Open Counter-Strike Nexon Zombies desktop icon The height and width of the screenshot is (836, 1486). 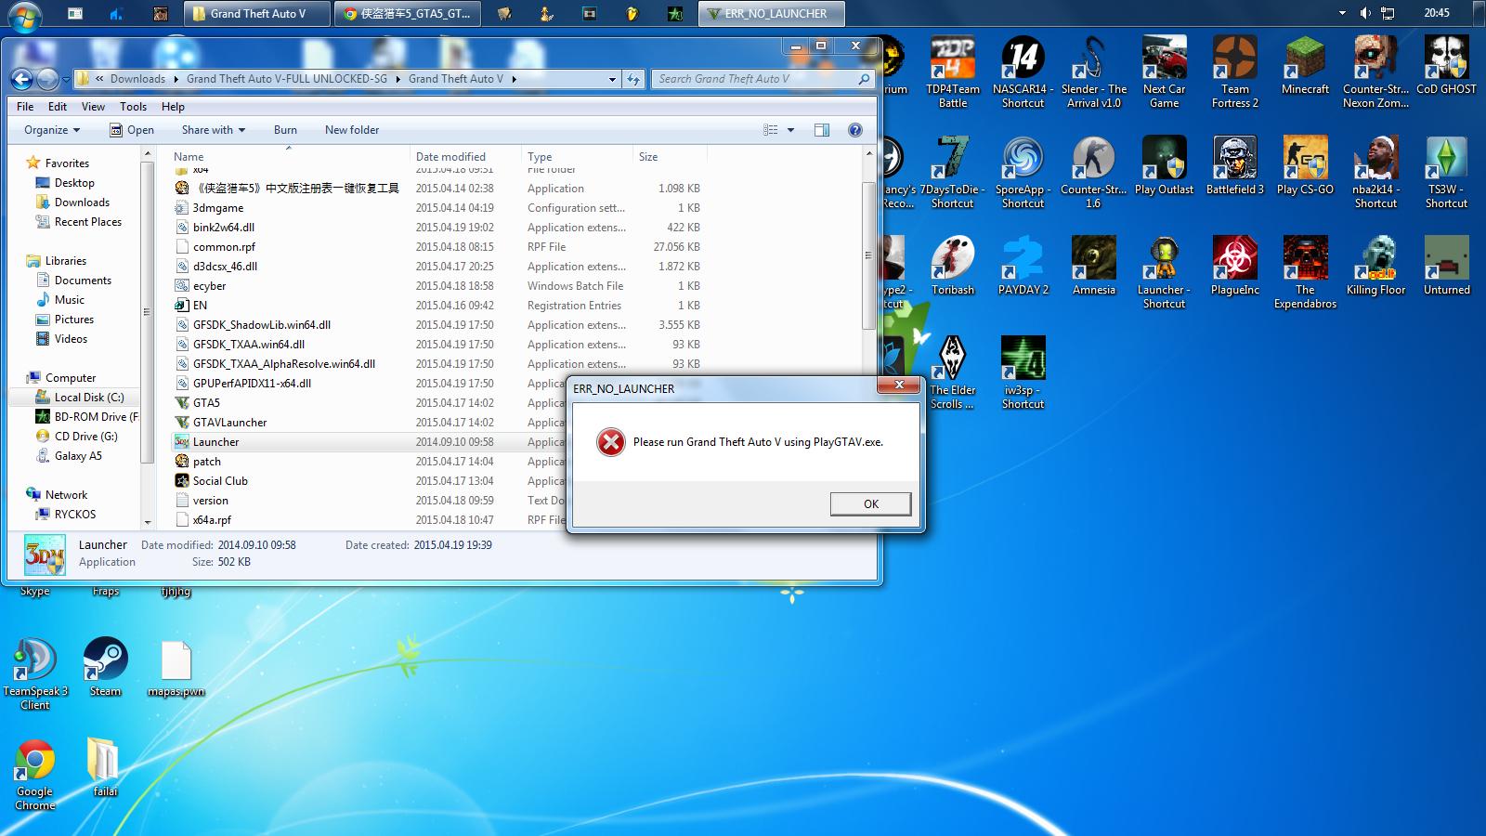(1375, 72)
